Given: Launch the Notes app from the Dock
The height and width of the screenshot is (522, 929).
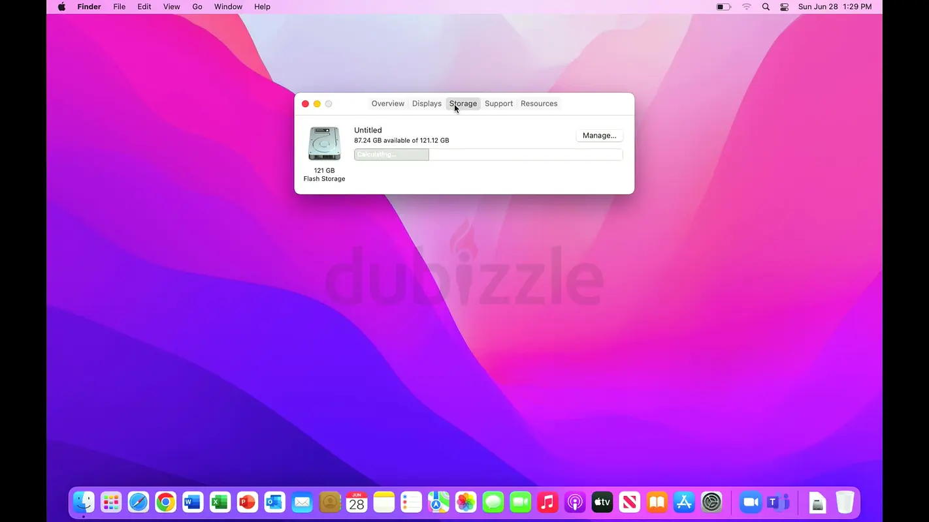Looking at the screenshot, I should coord(384,502).
